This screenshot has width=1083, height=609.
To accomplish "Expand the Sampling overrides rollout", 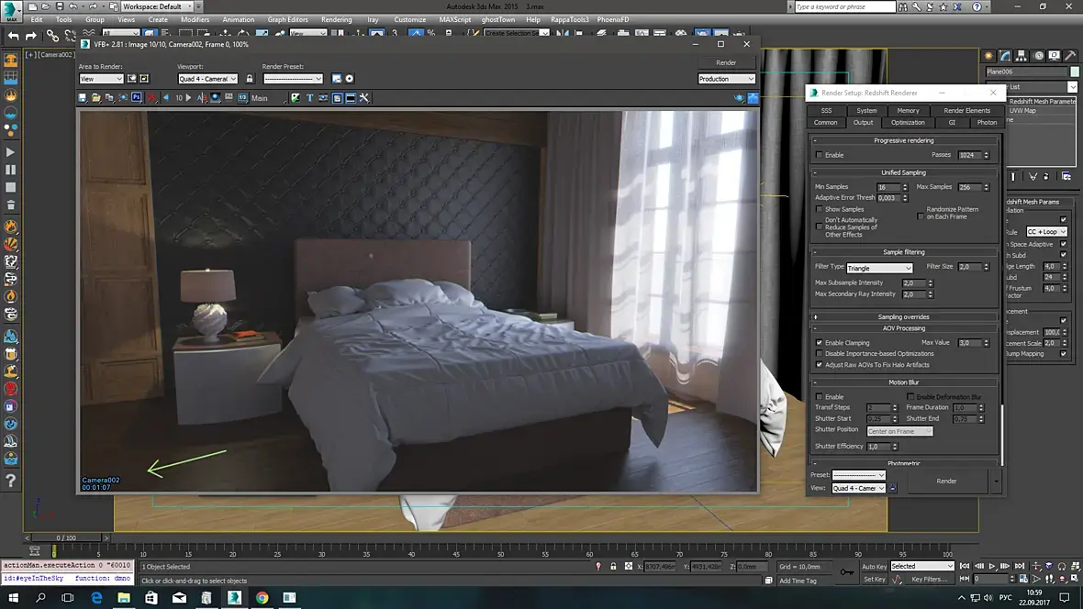I will tap(903, 316).
